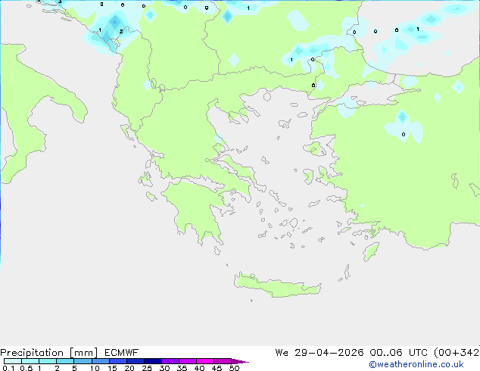480x371 pixels.
Task: Pick the legend swatch between 25 and 30
Action: click(153, 361)
